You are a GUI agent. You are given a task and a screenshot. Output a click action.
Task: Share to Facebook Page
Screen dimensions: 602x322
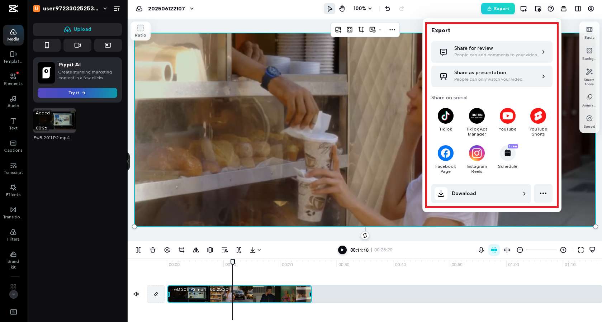[x=445, y=159]
